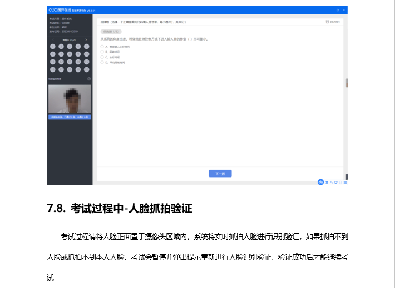Choose answer option D radio button
This screenshot has width=395, height=288.
coord(102,63)
